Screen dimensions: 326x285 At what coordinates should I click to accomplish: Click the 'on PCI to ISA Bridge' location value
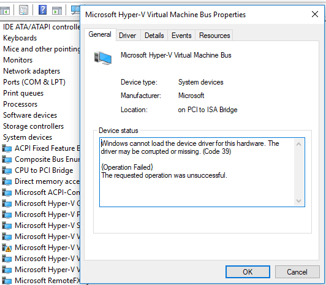208,110
